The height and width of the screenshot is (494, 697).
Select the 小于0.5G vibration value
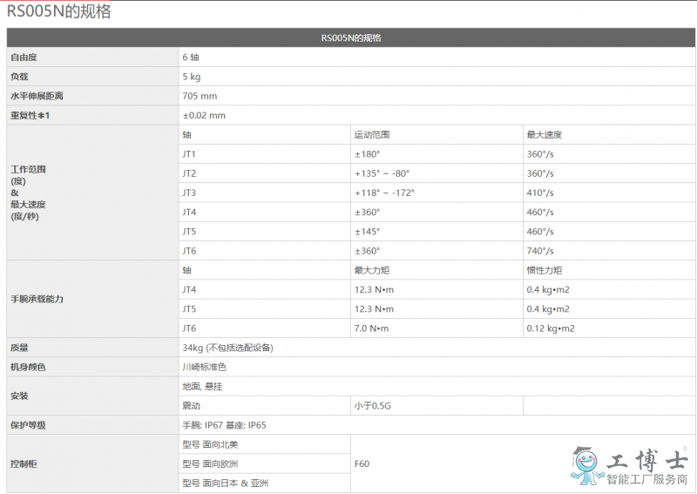371,405
